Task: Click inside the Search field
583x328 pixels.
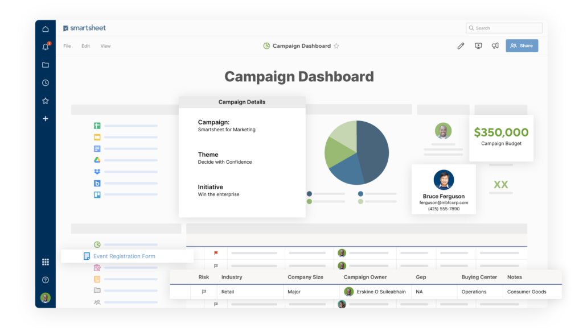Action: point(504,27)
